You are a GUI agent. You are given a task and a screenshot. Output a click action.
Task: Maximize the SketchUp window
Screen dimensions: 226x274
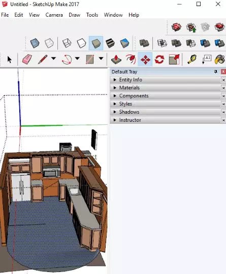pos(199,4)
